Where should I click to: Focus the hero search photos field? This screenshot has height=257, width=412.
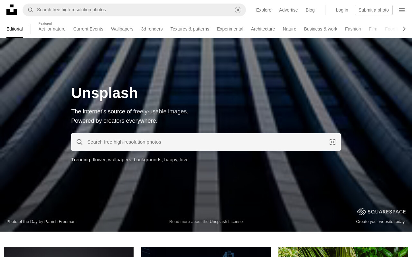pyautogui.click(x=206, y=142)
